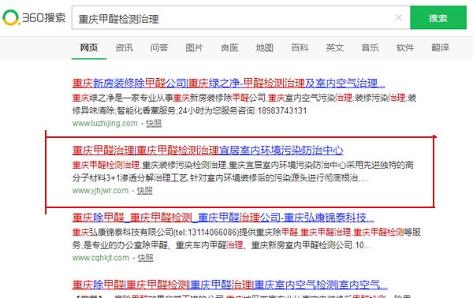Switch to the 软件 tab
Image resolution: width=473 pixels, height=298 pixels.
(x=405, y=47)
